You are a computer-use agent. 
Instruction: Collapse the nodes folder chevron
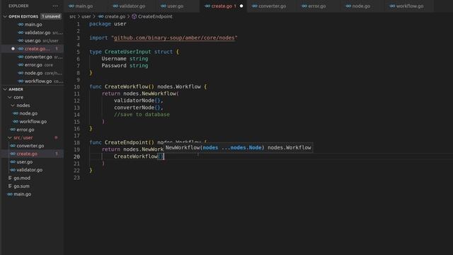(13, 106)
